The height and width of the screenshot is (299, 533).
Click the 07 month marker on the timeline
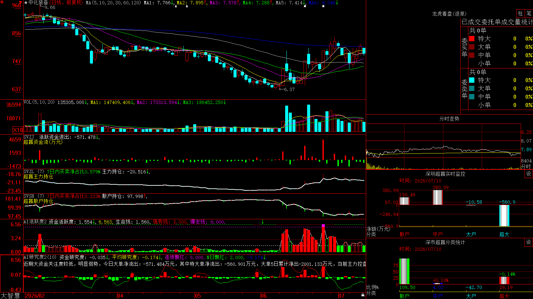pos(341,296)
